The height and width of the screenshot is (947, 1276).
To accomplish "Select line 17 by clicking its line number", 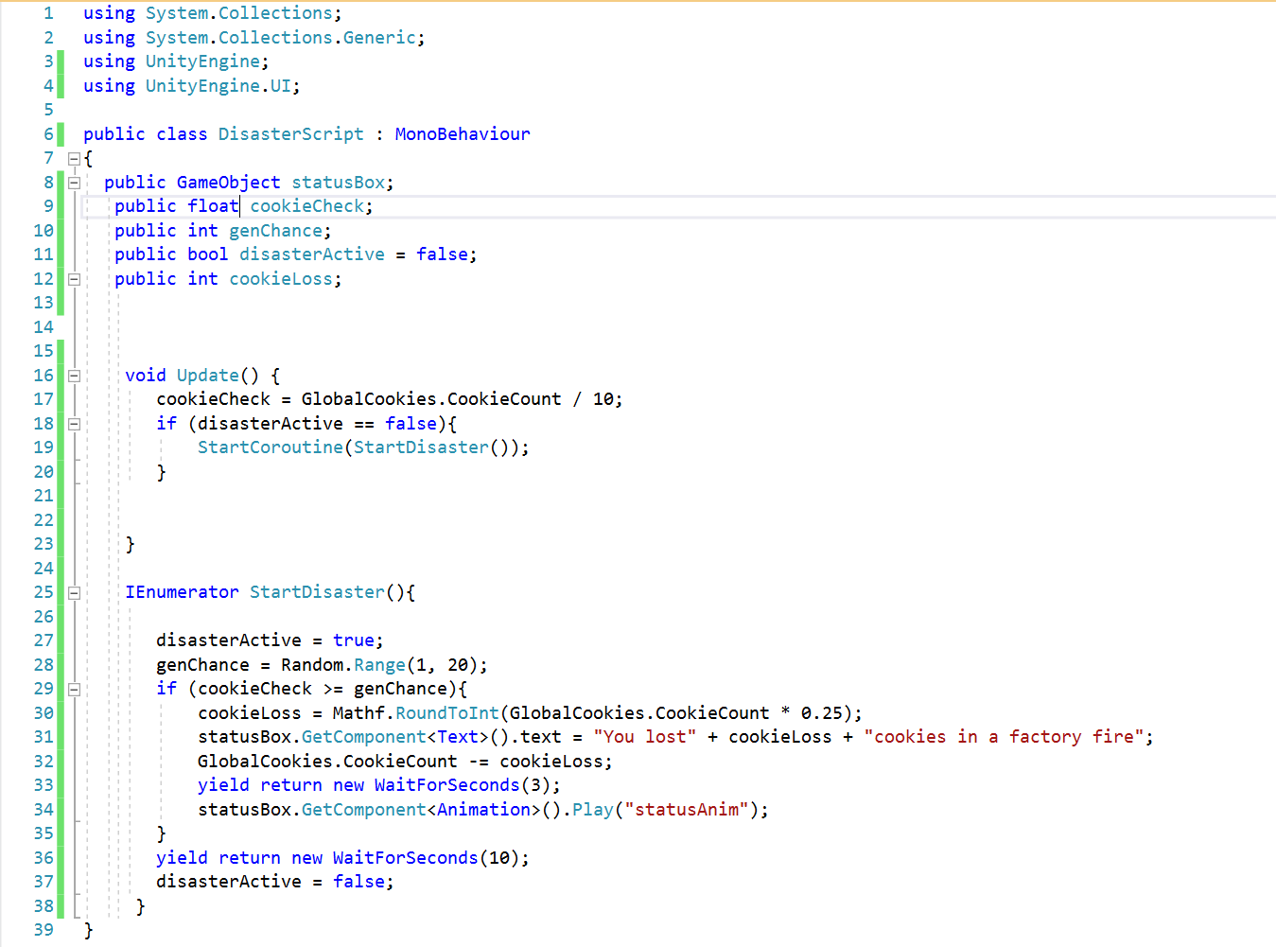I will point(44,398).
